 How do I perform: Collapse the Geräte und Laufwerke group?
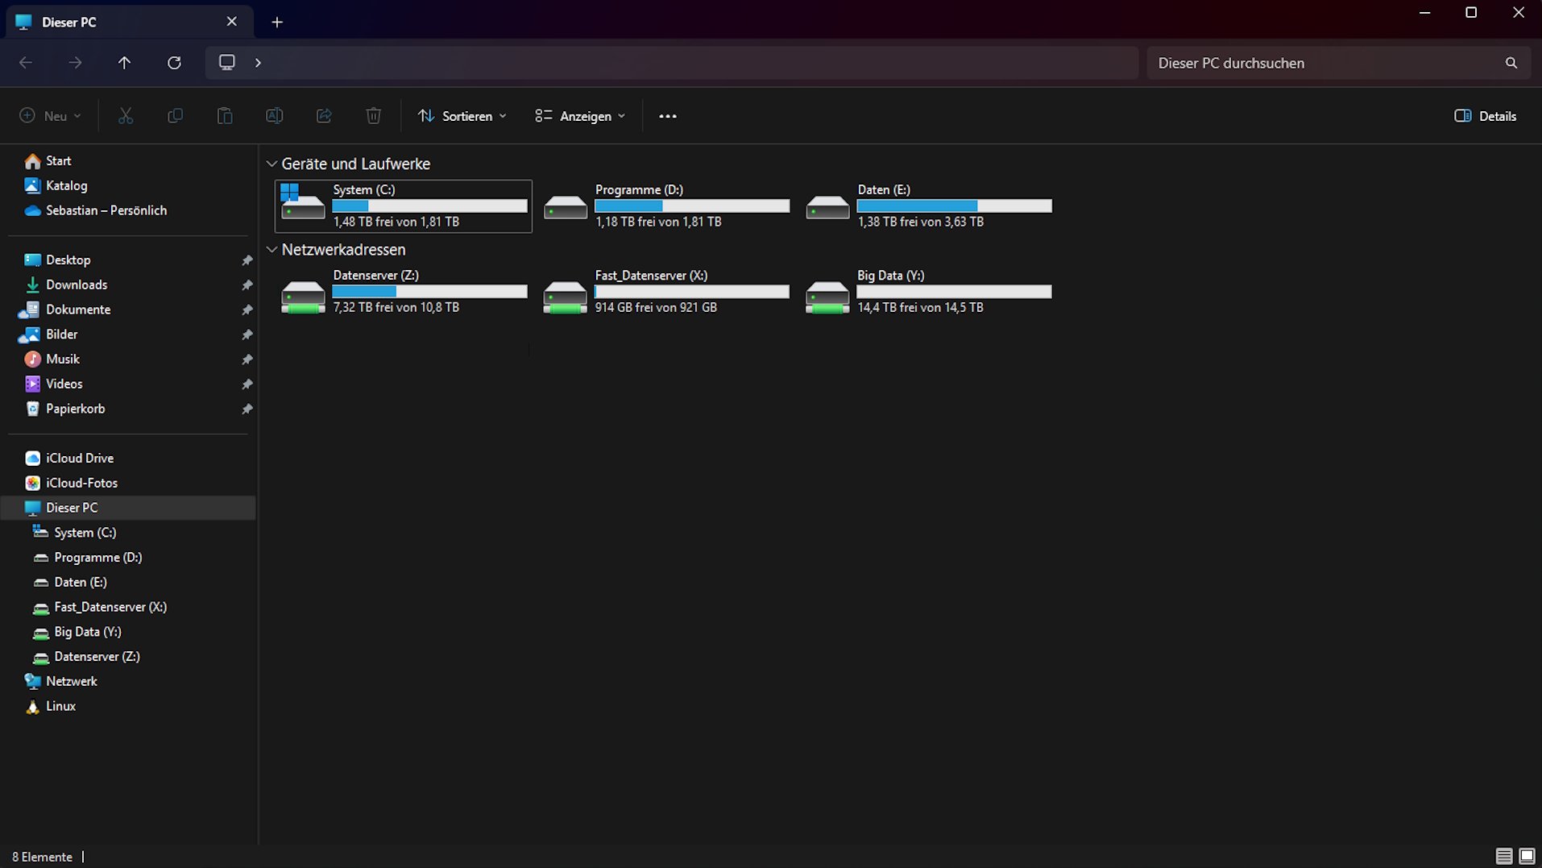(272, 164)
